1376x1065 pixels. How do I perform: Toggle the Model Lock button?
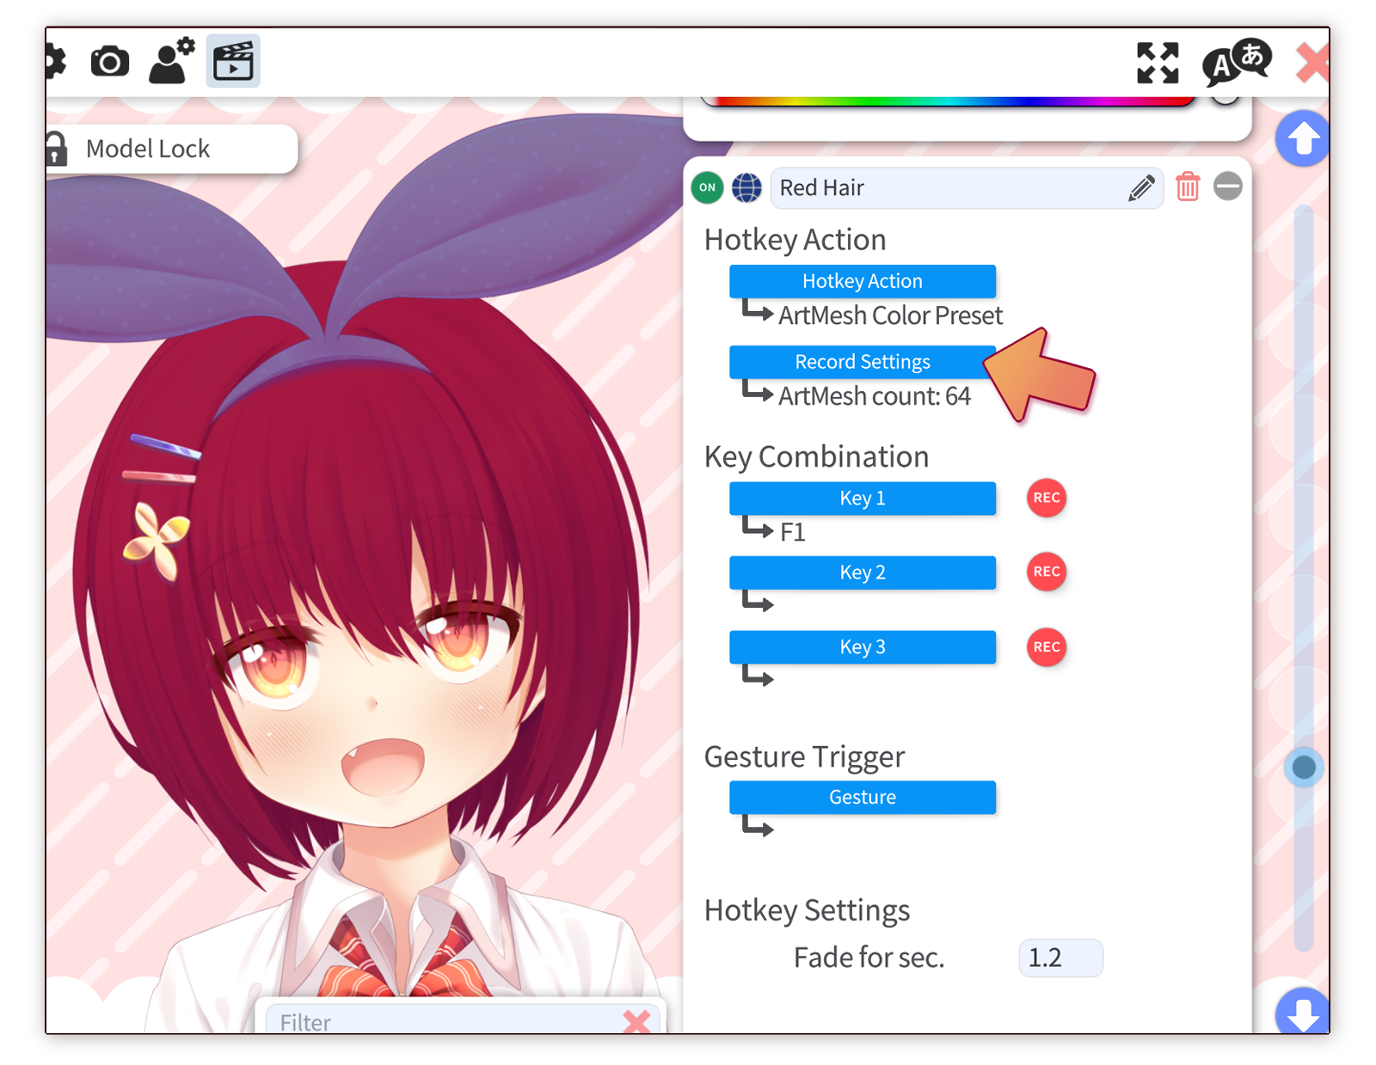pyautogui.click(x=172, y=149)
